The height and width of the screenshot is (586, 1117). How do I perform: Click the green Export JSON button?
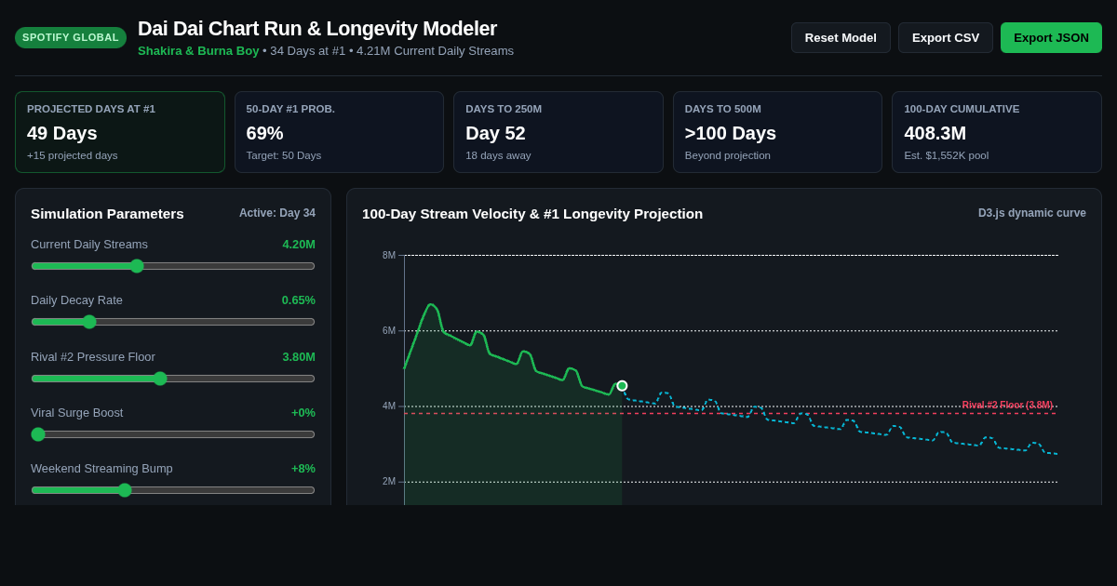pos(1051,37)
